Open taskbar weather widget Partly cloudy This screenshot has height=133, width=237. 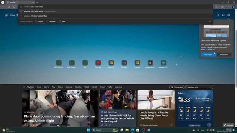coord(9,130)
